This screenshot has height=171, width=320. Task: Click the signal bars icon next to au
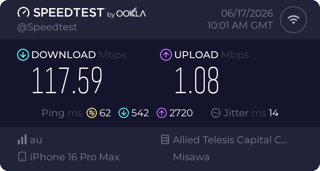(x=22, y=139)
